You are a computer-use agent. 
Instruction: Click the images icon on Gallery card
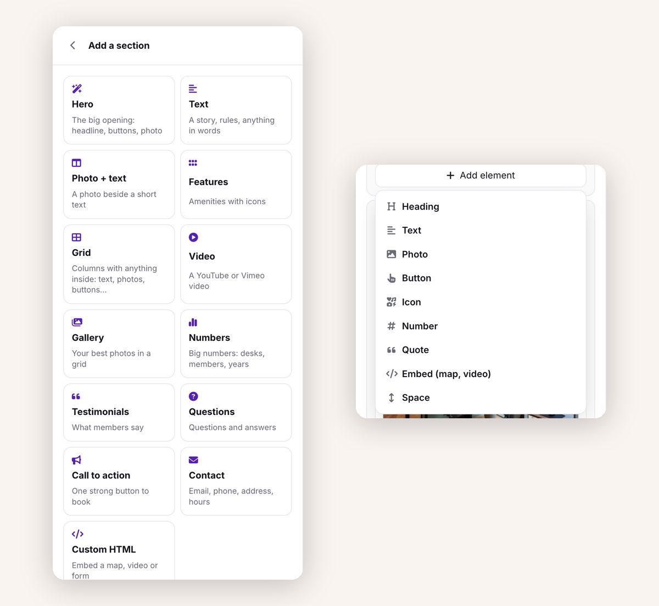[x=77, y=322]
